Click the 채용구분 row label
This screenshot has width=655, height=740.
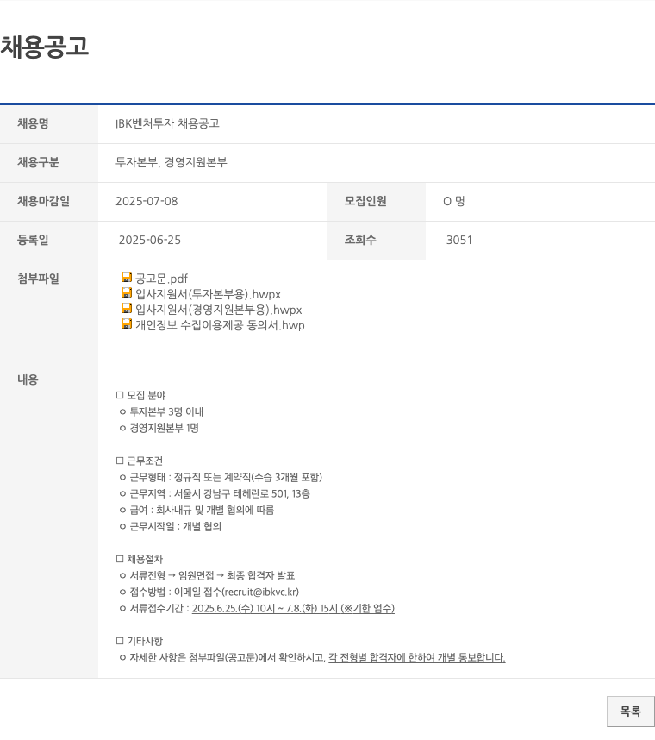pyautogui.click(x=38, y=162)
